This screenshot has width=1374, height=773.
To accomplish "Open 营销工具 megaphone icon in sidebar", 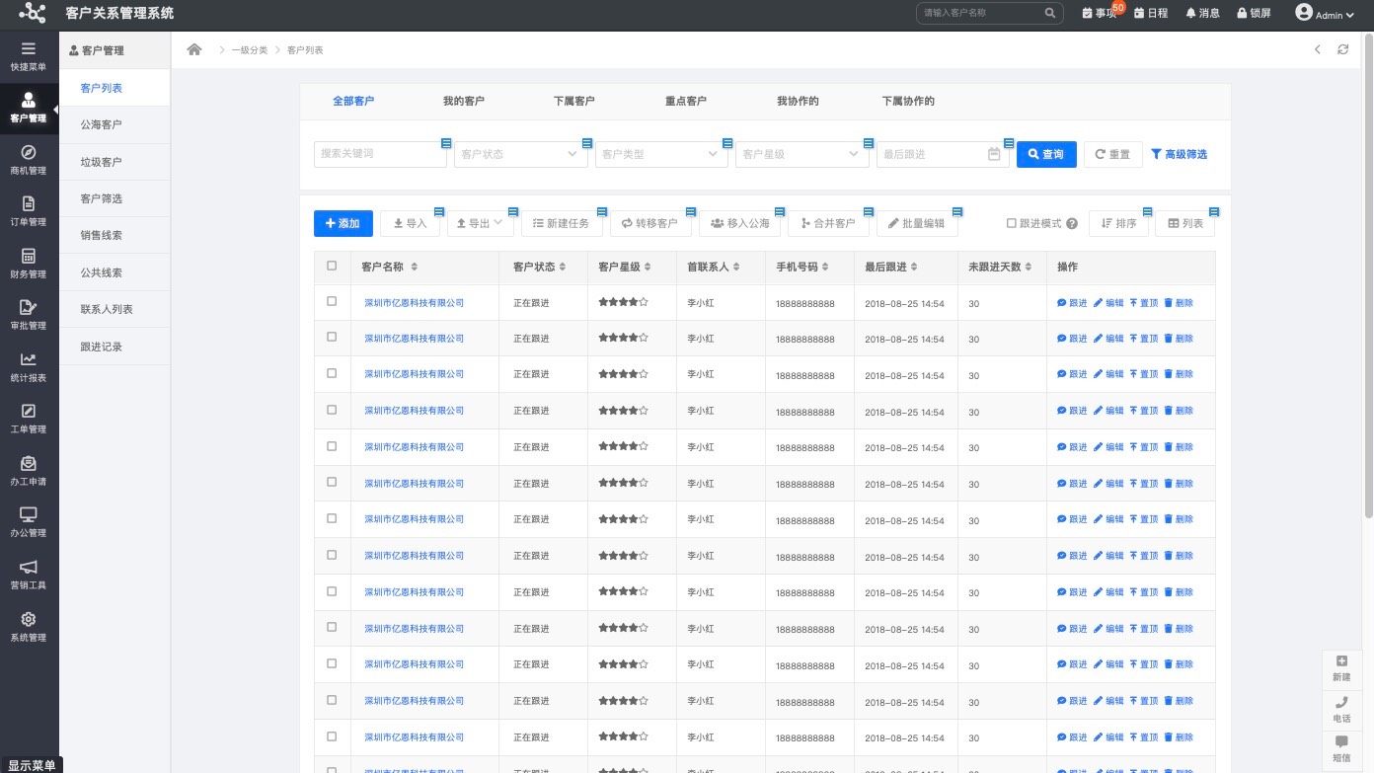I will tap(29, 567).
